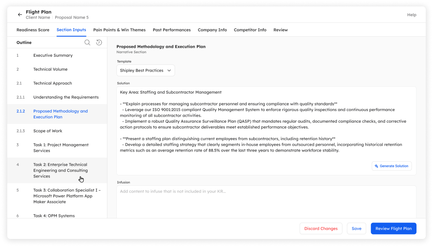This screenshot has height=247, width=433.
Task: Click the Flight Plan title text
Action: [x=39, y=12]
